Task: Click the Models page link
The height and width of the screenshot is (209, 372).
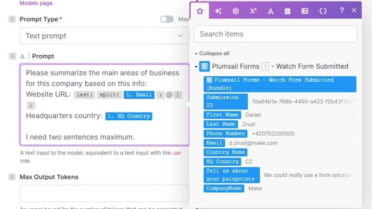Action: [x=37, y=3]
